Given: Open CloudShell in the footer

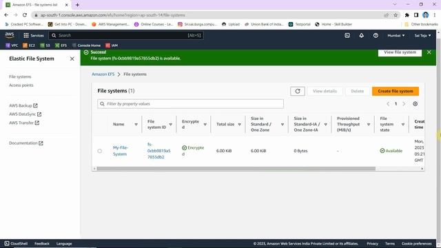Looking at the screenshot, I should click(16, 243).
